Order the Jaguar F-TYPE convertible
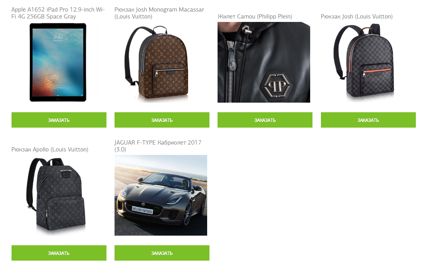 [x=162, y=253]
